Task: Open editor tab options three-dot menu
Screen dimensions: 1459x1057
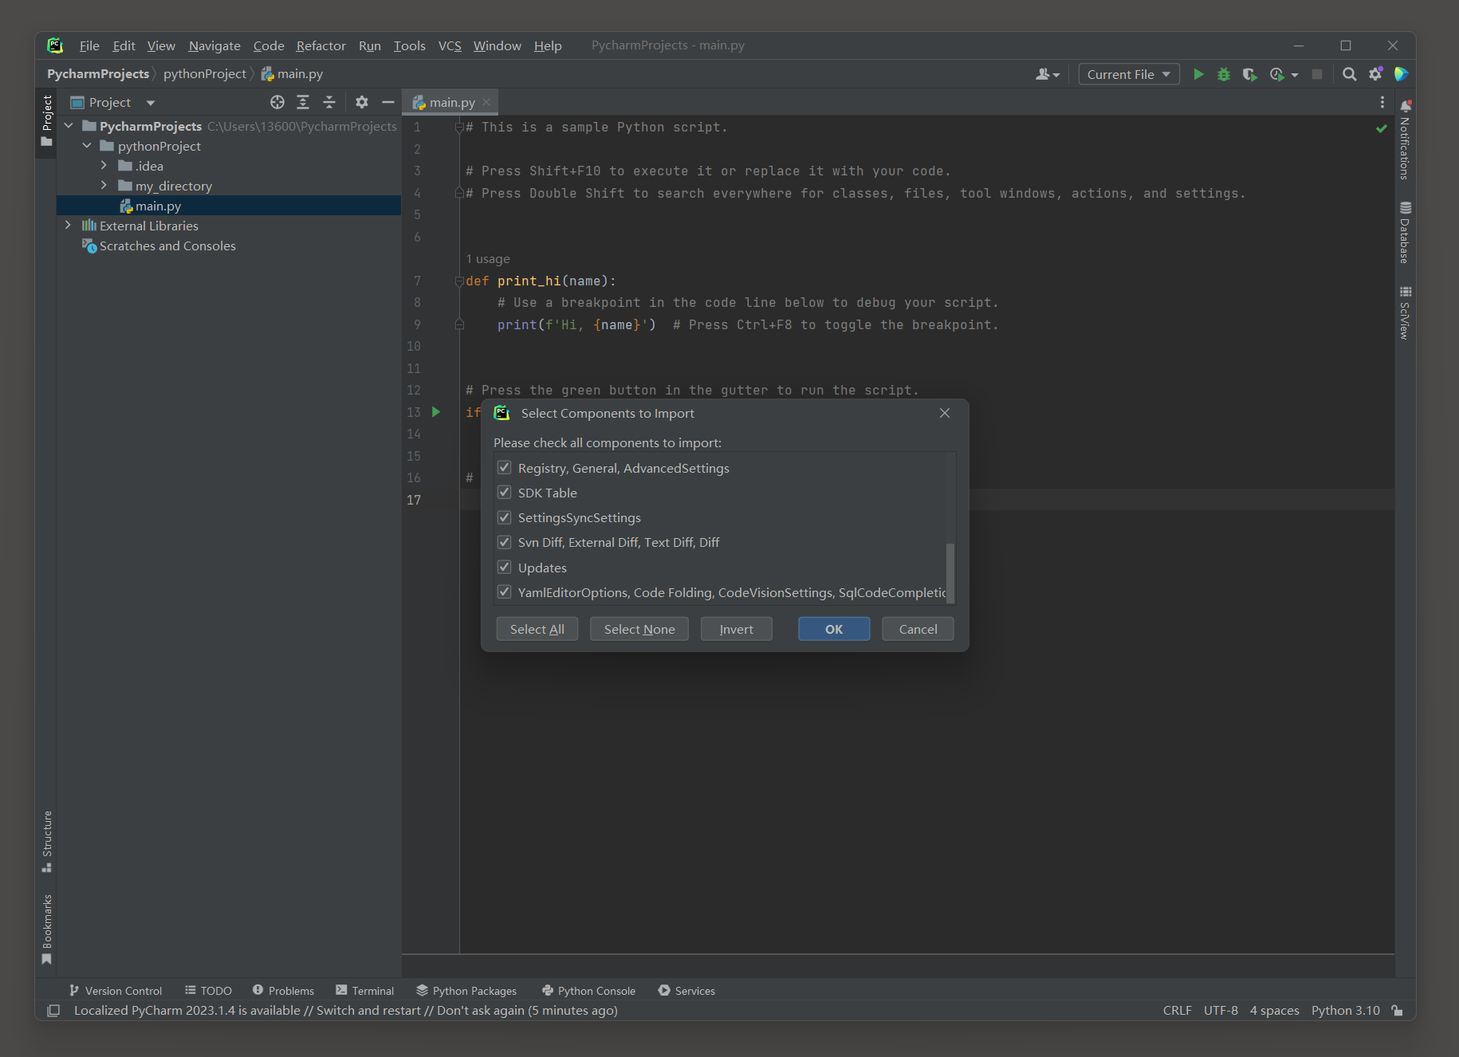Action: [1382, 102]
